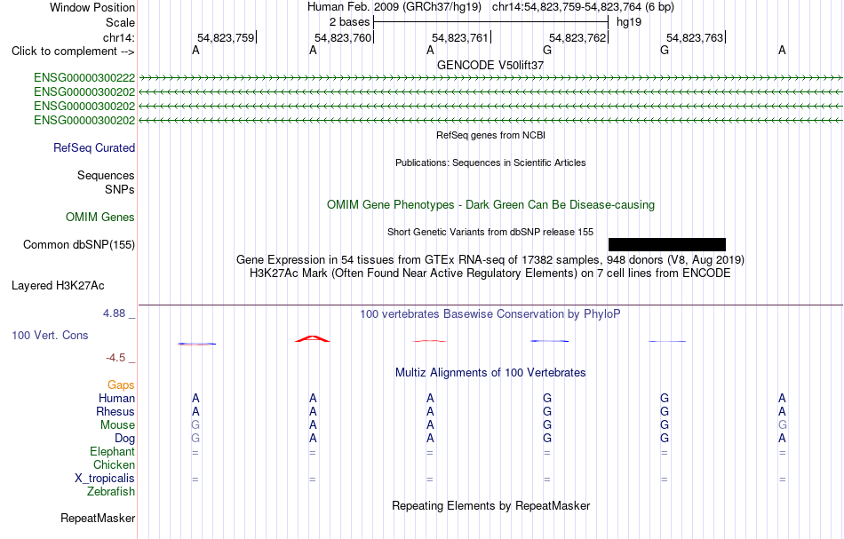This screenshot has height=539, width=844.
Task: Click the 'Click to complement -->' label
Action: 73,52
